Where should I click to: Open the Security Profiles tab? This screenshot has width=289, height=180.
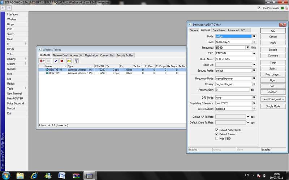pos(125,55)
